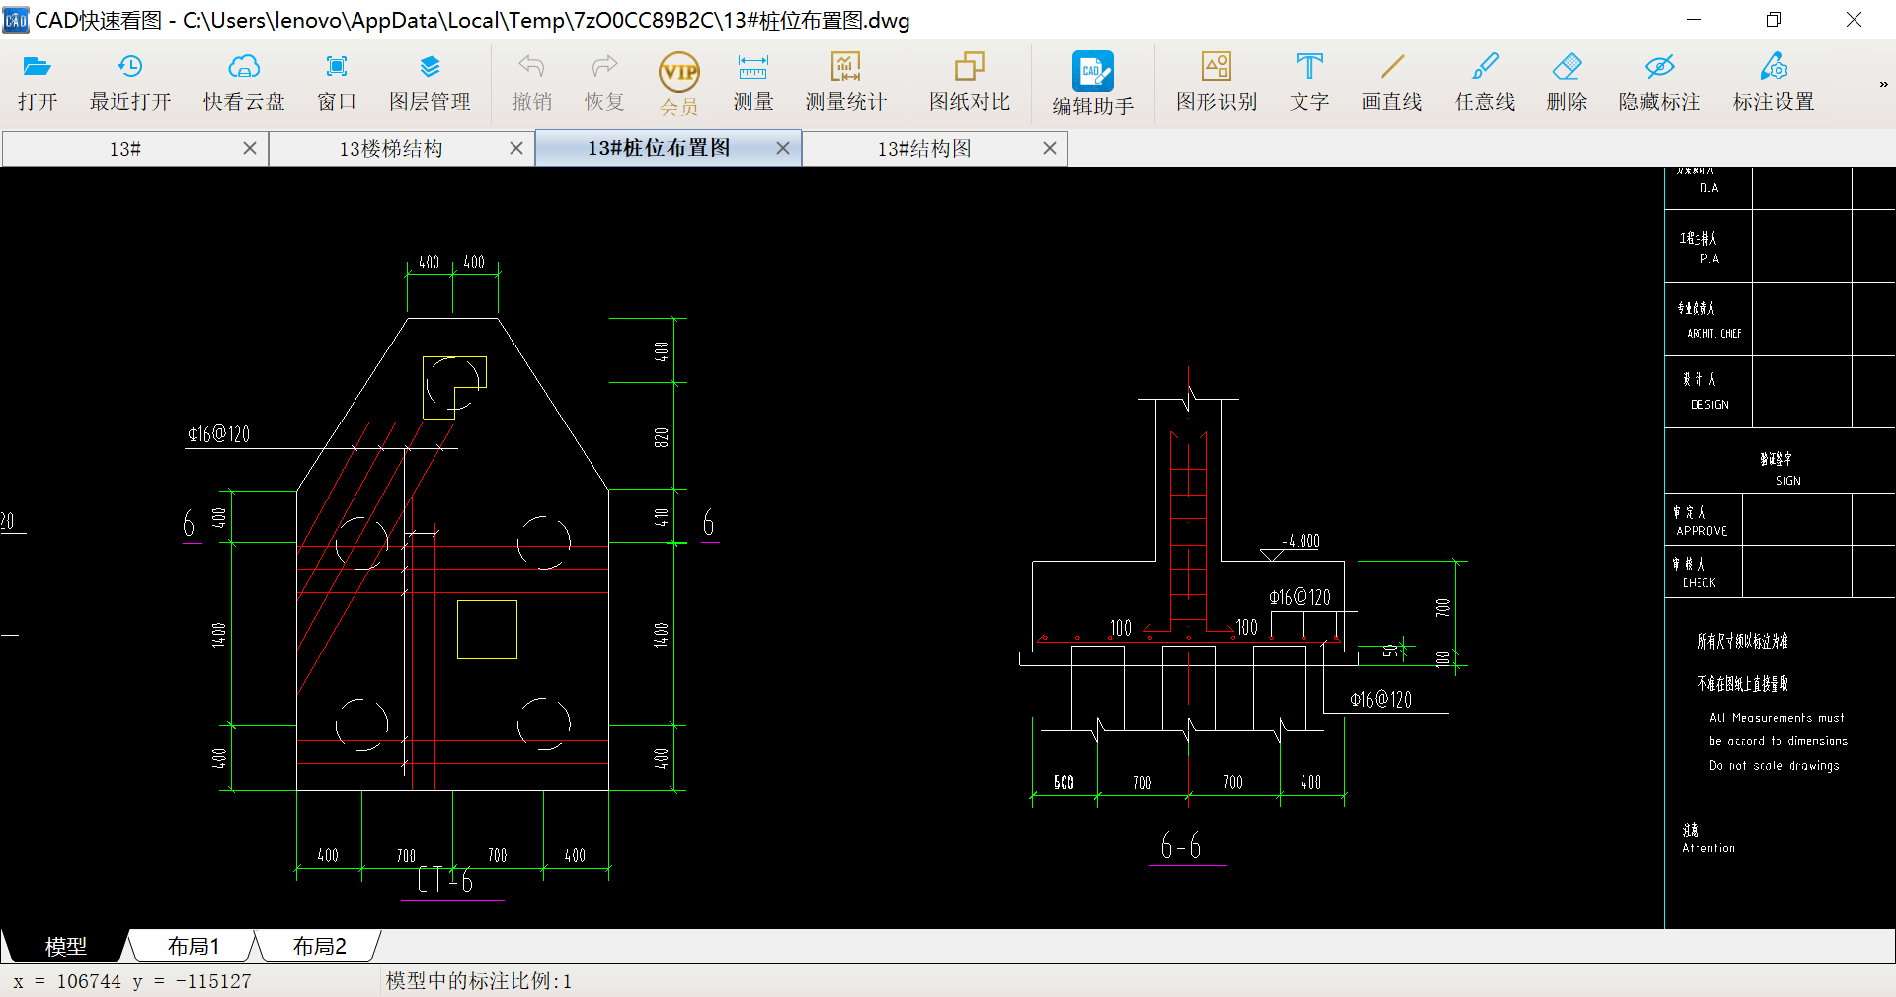
Task: Start 图形识别 shape recognition
Action: pos(1217,83)
